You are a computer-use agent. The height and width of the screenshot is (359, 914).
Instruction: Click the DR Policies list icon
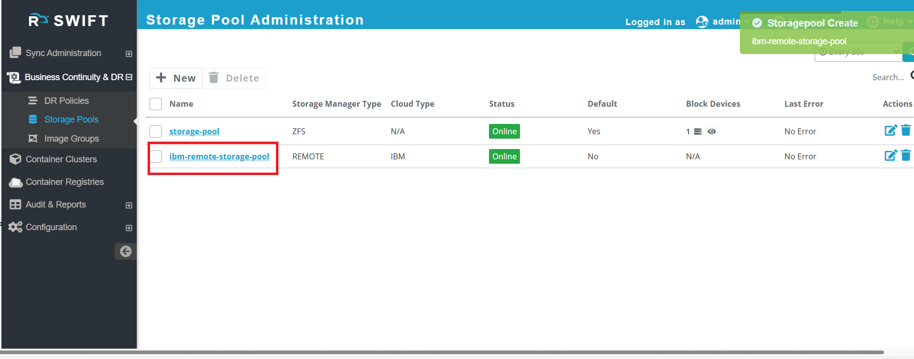[x=33, y=100]
